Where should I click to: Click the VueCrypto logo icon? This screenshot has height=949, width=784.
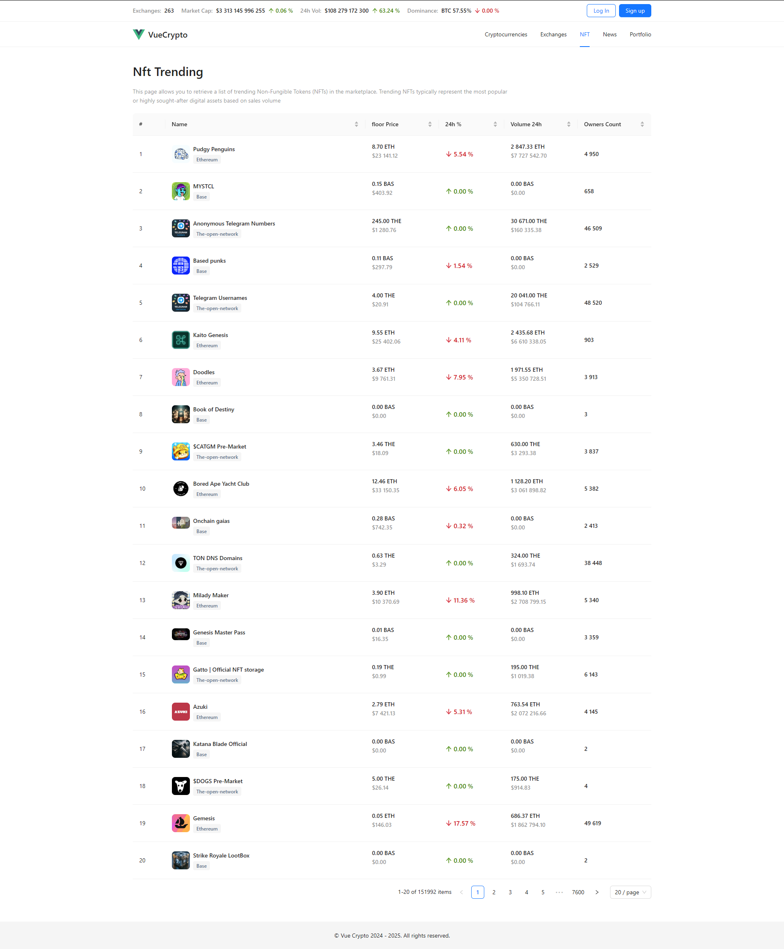pyautogui.click(x=139, y=34)
